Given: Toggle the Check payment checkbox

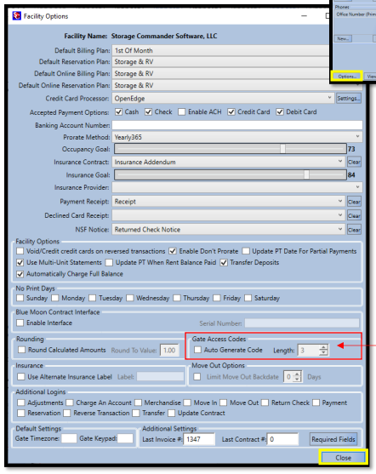Looking at the screenshot, I should coord(148,111).
